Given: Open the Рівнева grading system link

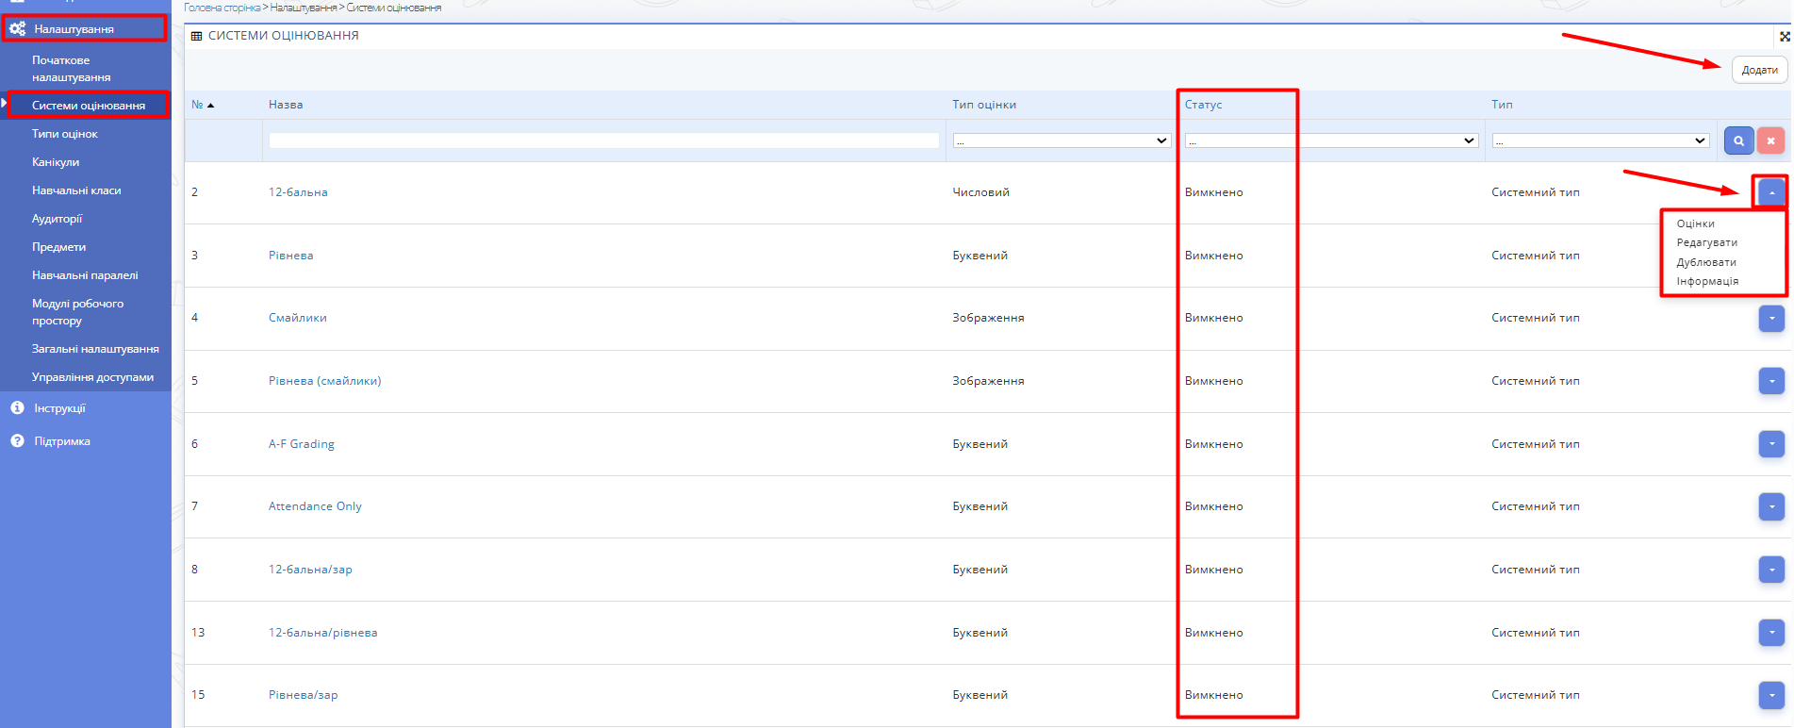Looking at the screenshot, I should (x=290, y=256).
